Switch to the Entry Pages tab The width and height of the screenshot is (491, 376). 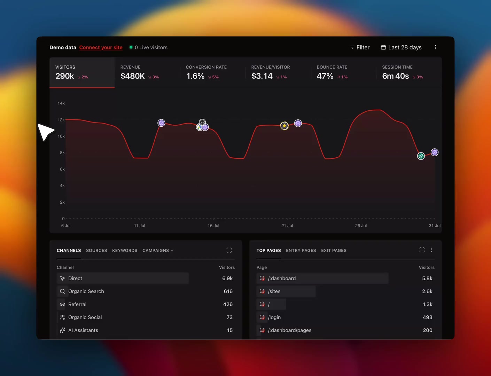[301, 250]
